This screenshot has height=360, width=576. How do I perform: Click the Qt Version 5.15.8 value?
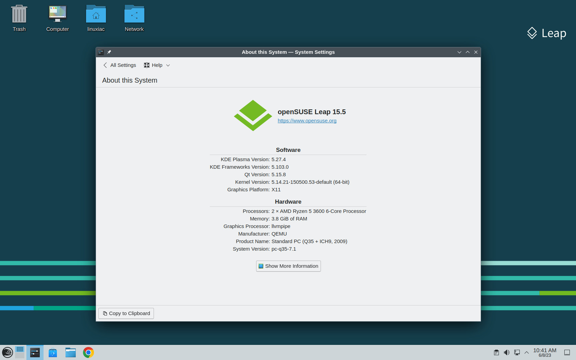(x=278, y=175)
